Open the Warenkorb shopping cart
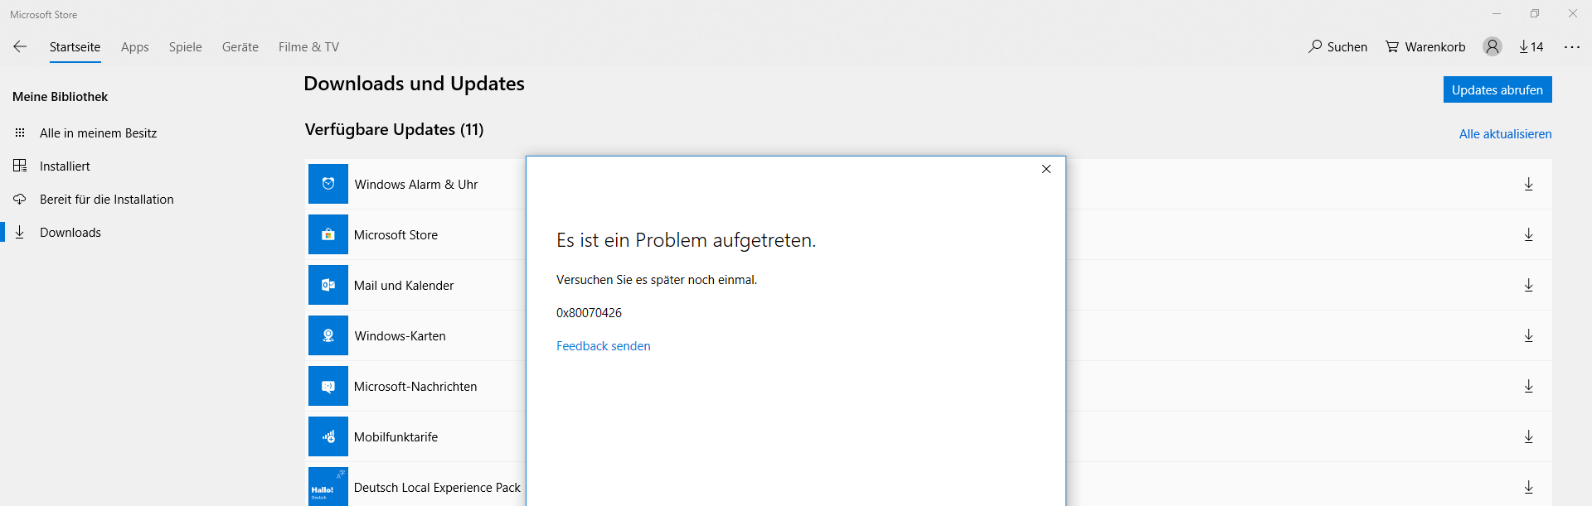Viewport: 1592px width, 506px height. coord(1425,47)
